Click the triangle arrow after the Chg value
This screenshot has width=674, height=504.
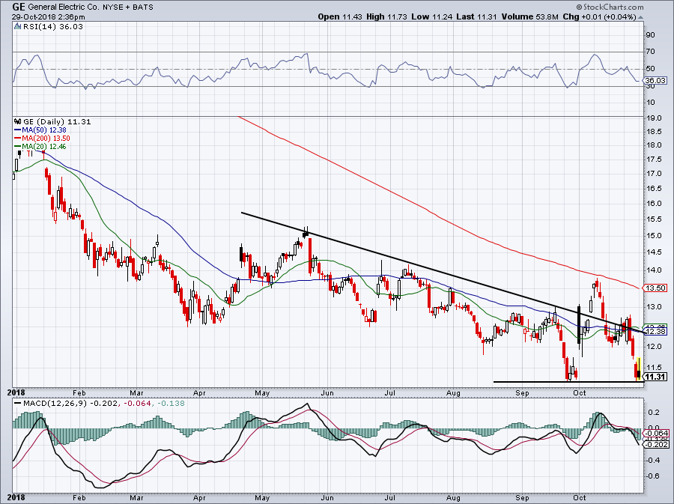point(640,17)
